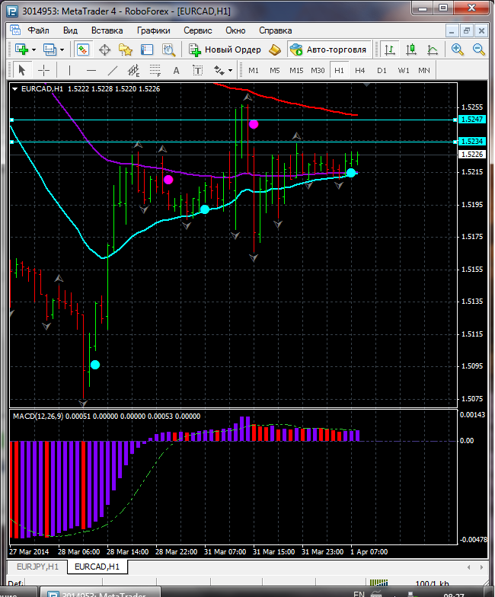This screenshot has height=597, width=495.
Task: Click the chart shift marker triangle
Action: (367, 85)
